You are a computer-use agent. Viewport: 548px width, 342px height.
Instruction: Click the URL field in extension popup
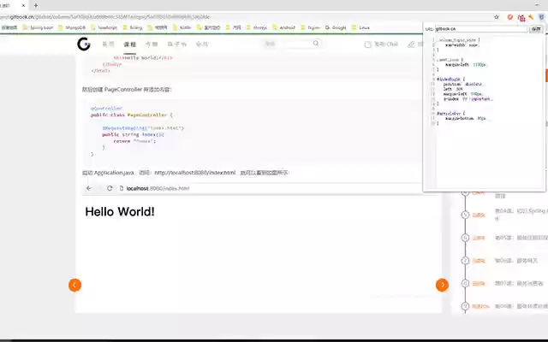[x=481, y=29]
